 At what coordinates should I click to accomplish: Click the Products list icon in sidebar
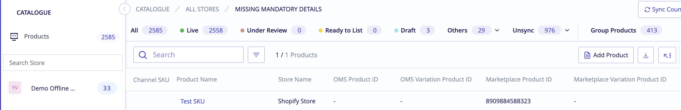coord(14,36)
